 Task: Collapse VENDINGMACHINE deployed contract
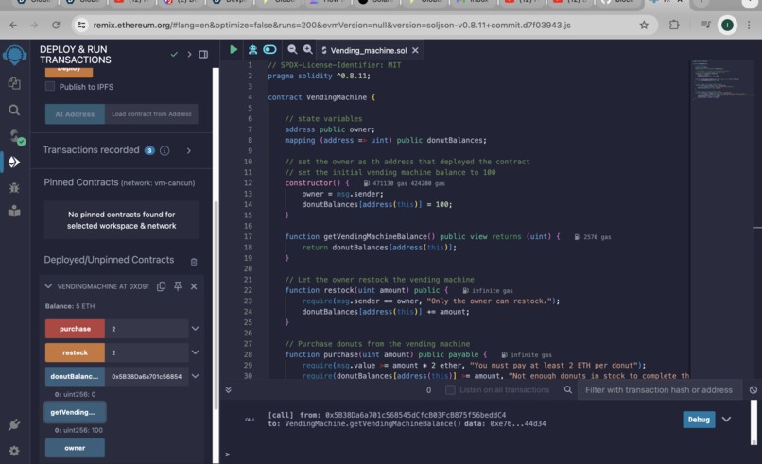point(48,286)
